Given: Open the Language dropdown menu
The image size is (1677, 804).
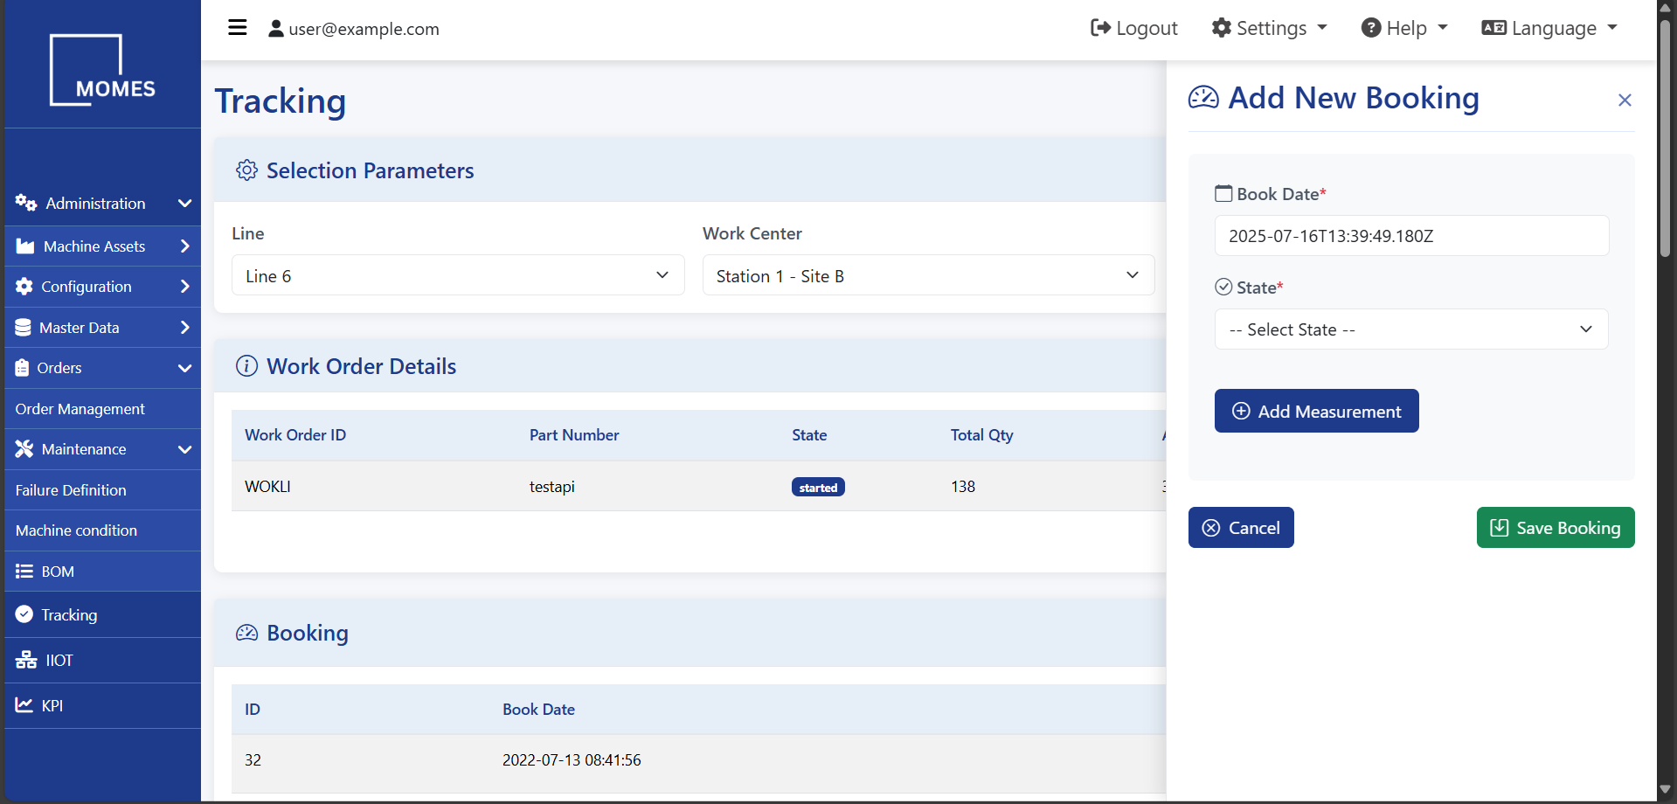Looking at the screenshot, I should click(x=1549, y=28).
